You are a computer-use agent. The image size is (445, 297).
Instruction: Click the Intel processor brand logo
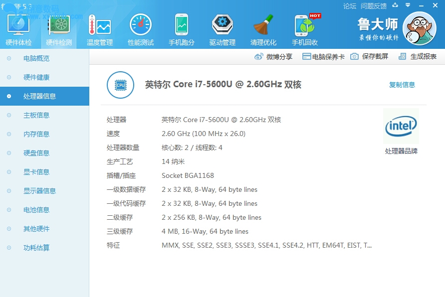pos(401,126)
